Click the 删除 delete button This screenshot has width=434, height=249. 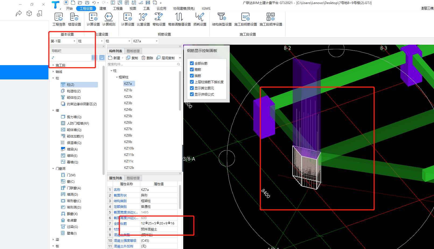click(147, 58)
